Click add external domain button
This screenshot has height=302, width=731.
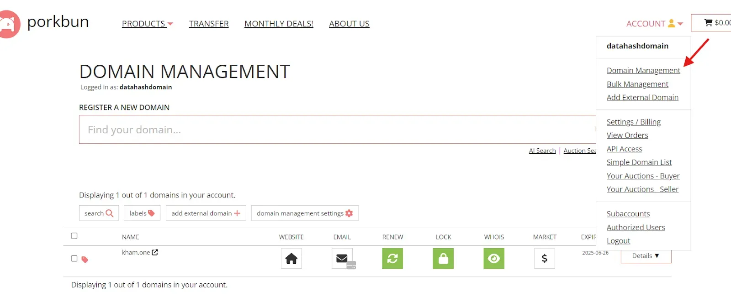(x=206, y=213)
